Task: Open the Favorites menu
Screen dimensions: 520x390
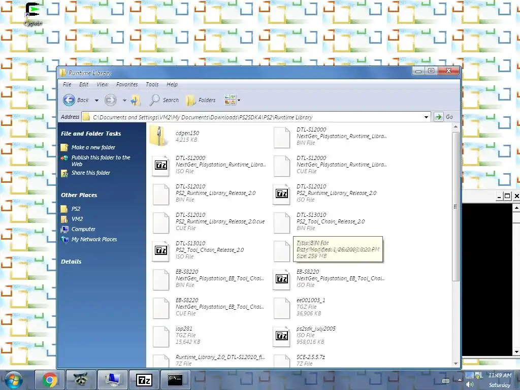Action: pyautogui.click(x=126, y=84)
